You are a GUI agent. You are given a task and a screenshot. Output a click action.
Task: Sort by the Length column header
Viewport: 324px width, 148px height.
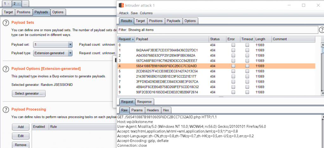point(263,39)
